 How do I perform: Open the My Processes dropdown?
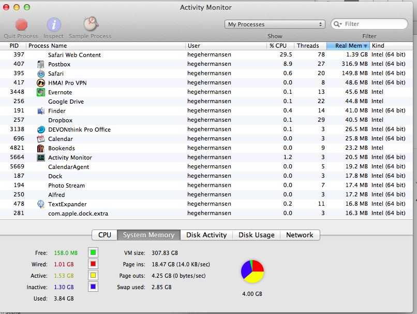pos(275,24)
